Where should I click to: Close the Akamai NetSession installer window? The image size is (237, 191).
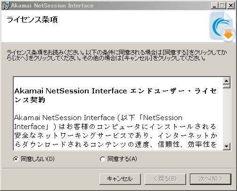coord(231,6)
